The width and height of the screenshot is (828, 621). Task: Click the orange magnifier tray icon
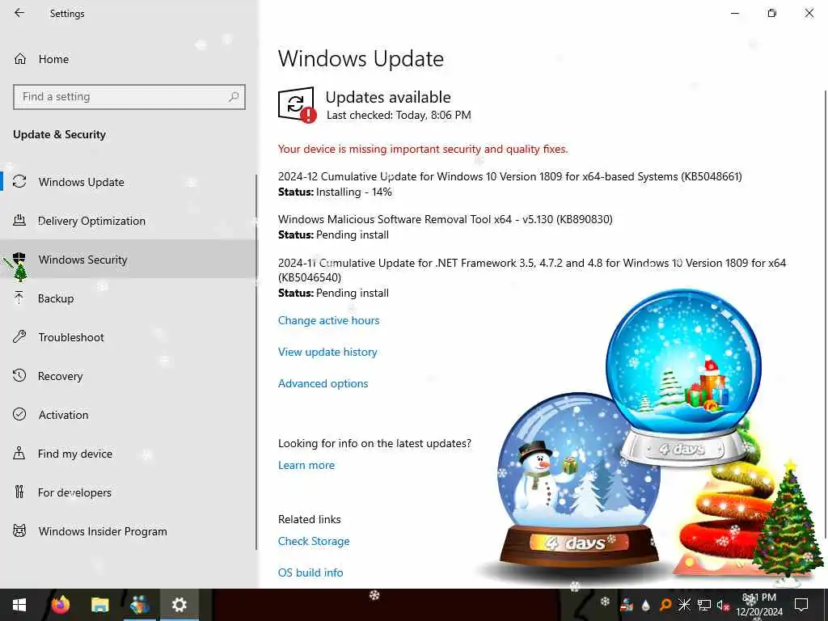pyautogui.click(x=665, y=605)
